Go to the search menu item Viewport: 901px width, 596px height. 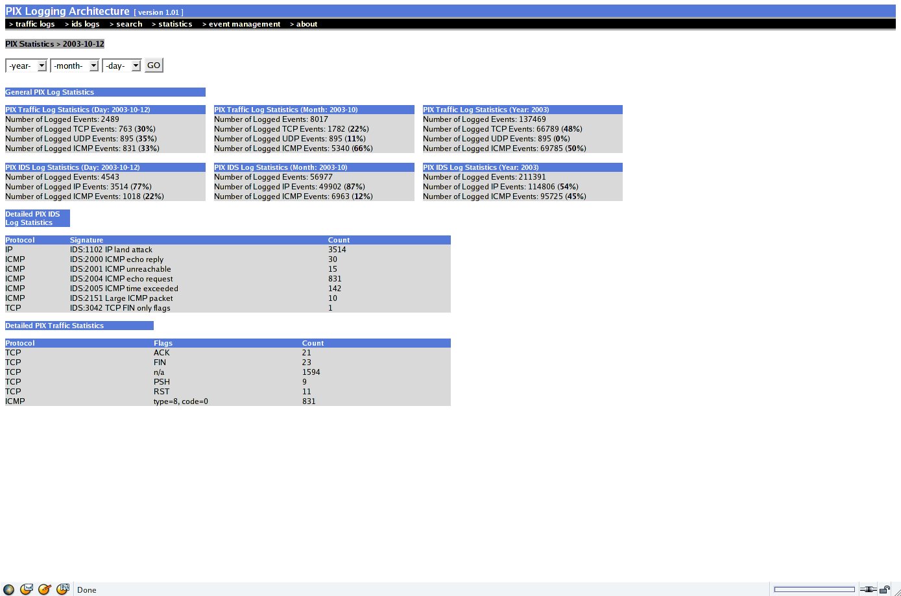tap(126, 24)
